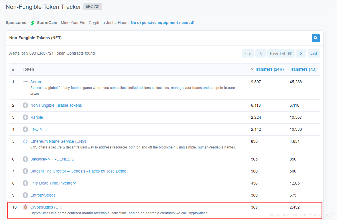Click the ENS description text
This screenshot has width=337, height=220.
[133, 147]
